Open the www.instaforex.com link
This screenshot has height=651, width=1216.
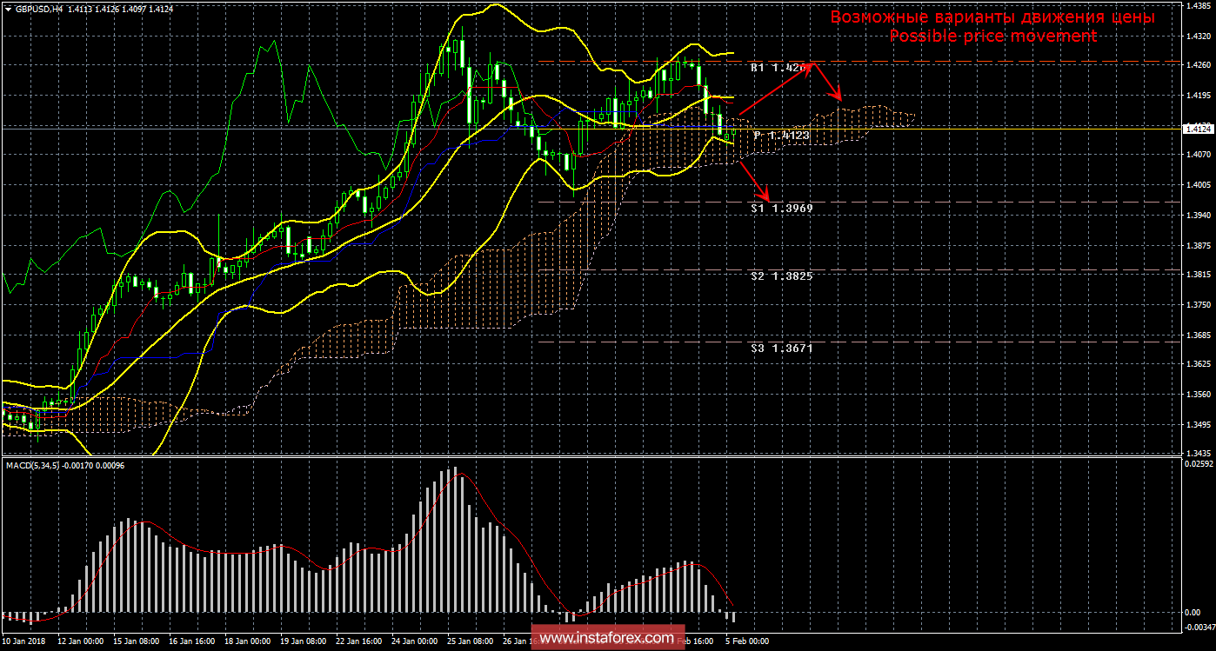pyautogui.click(x=606, y=638)
